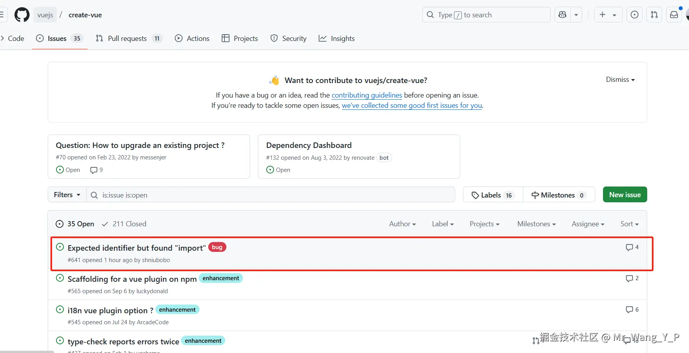The height and width of the screenshot is (353, 689).
Task: Click the GitHub Octocat logo
Action: (x=22, y=15)
